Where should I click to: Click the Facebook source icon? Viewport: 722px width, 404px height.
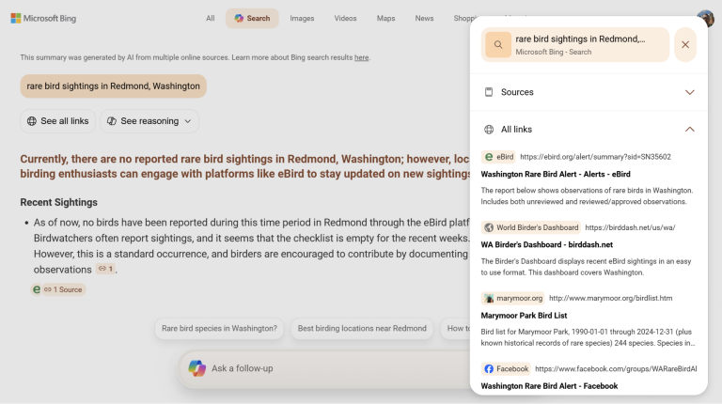(489, 369)
